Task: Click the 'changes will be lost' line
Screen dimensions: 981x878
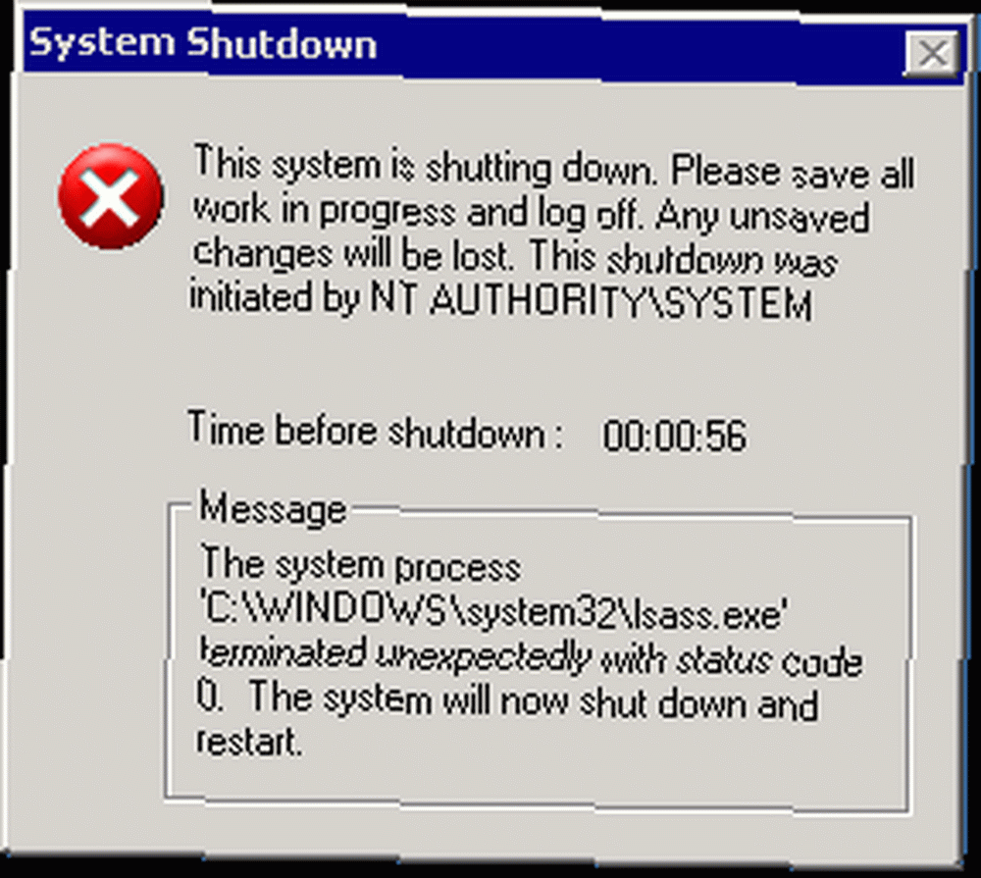Action: click(x=352, y=255)
